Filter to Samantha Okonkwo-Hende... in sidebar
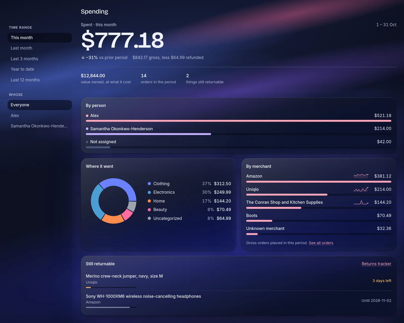The width and height of the screenshot is (404, 323). click(x=40, y=126)
